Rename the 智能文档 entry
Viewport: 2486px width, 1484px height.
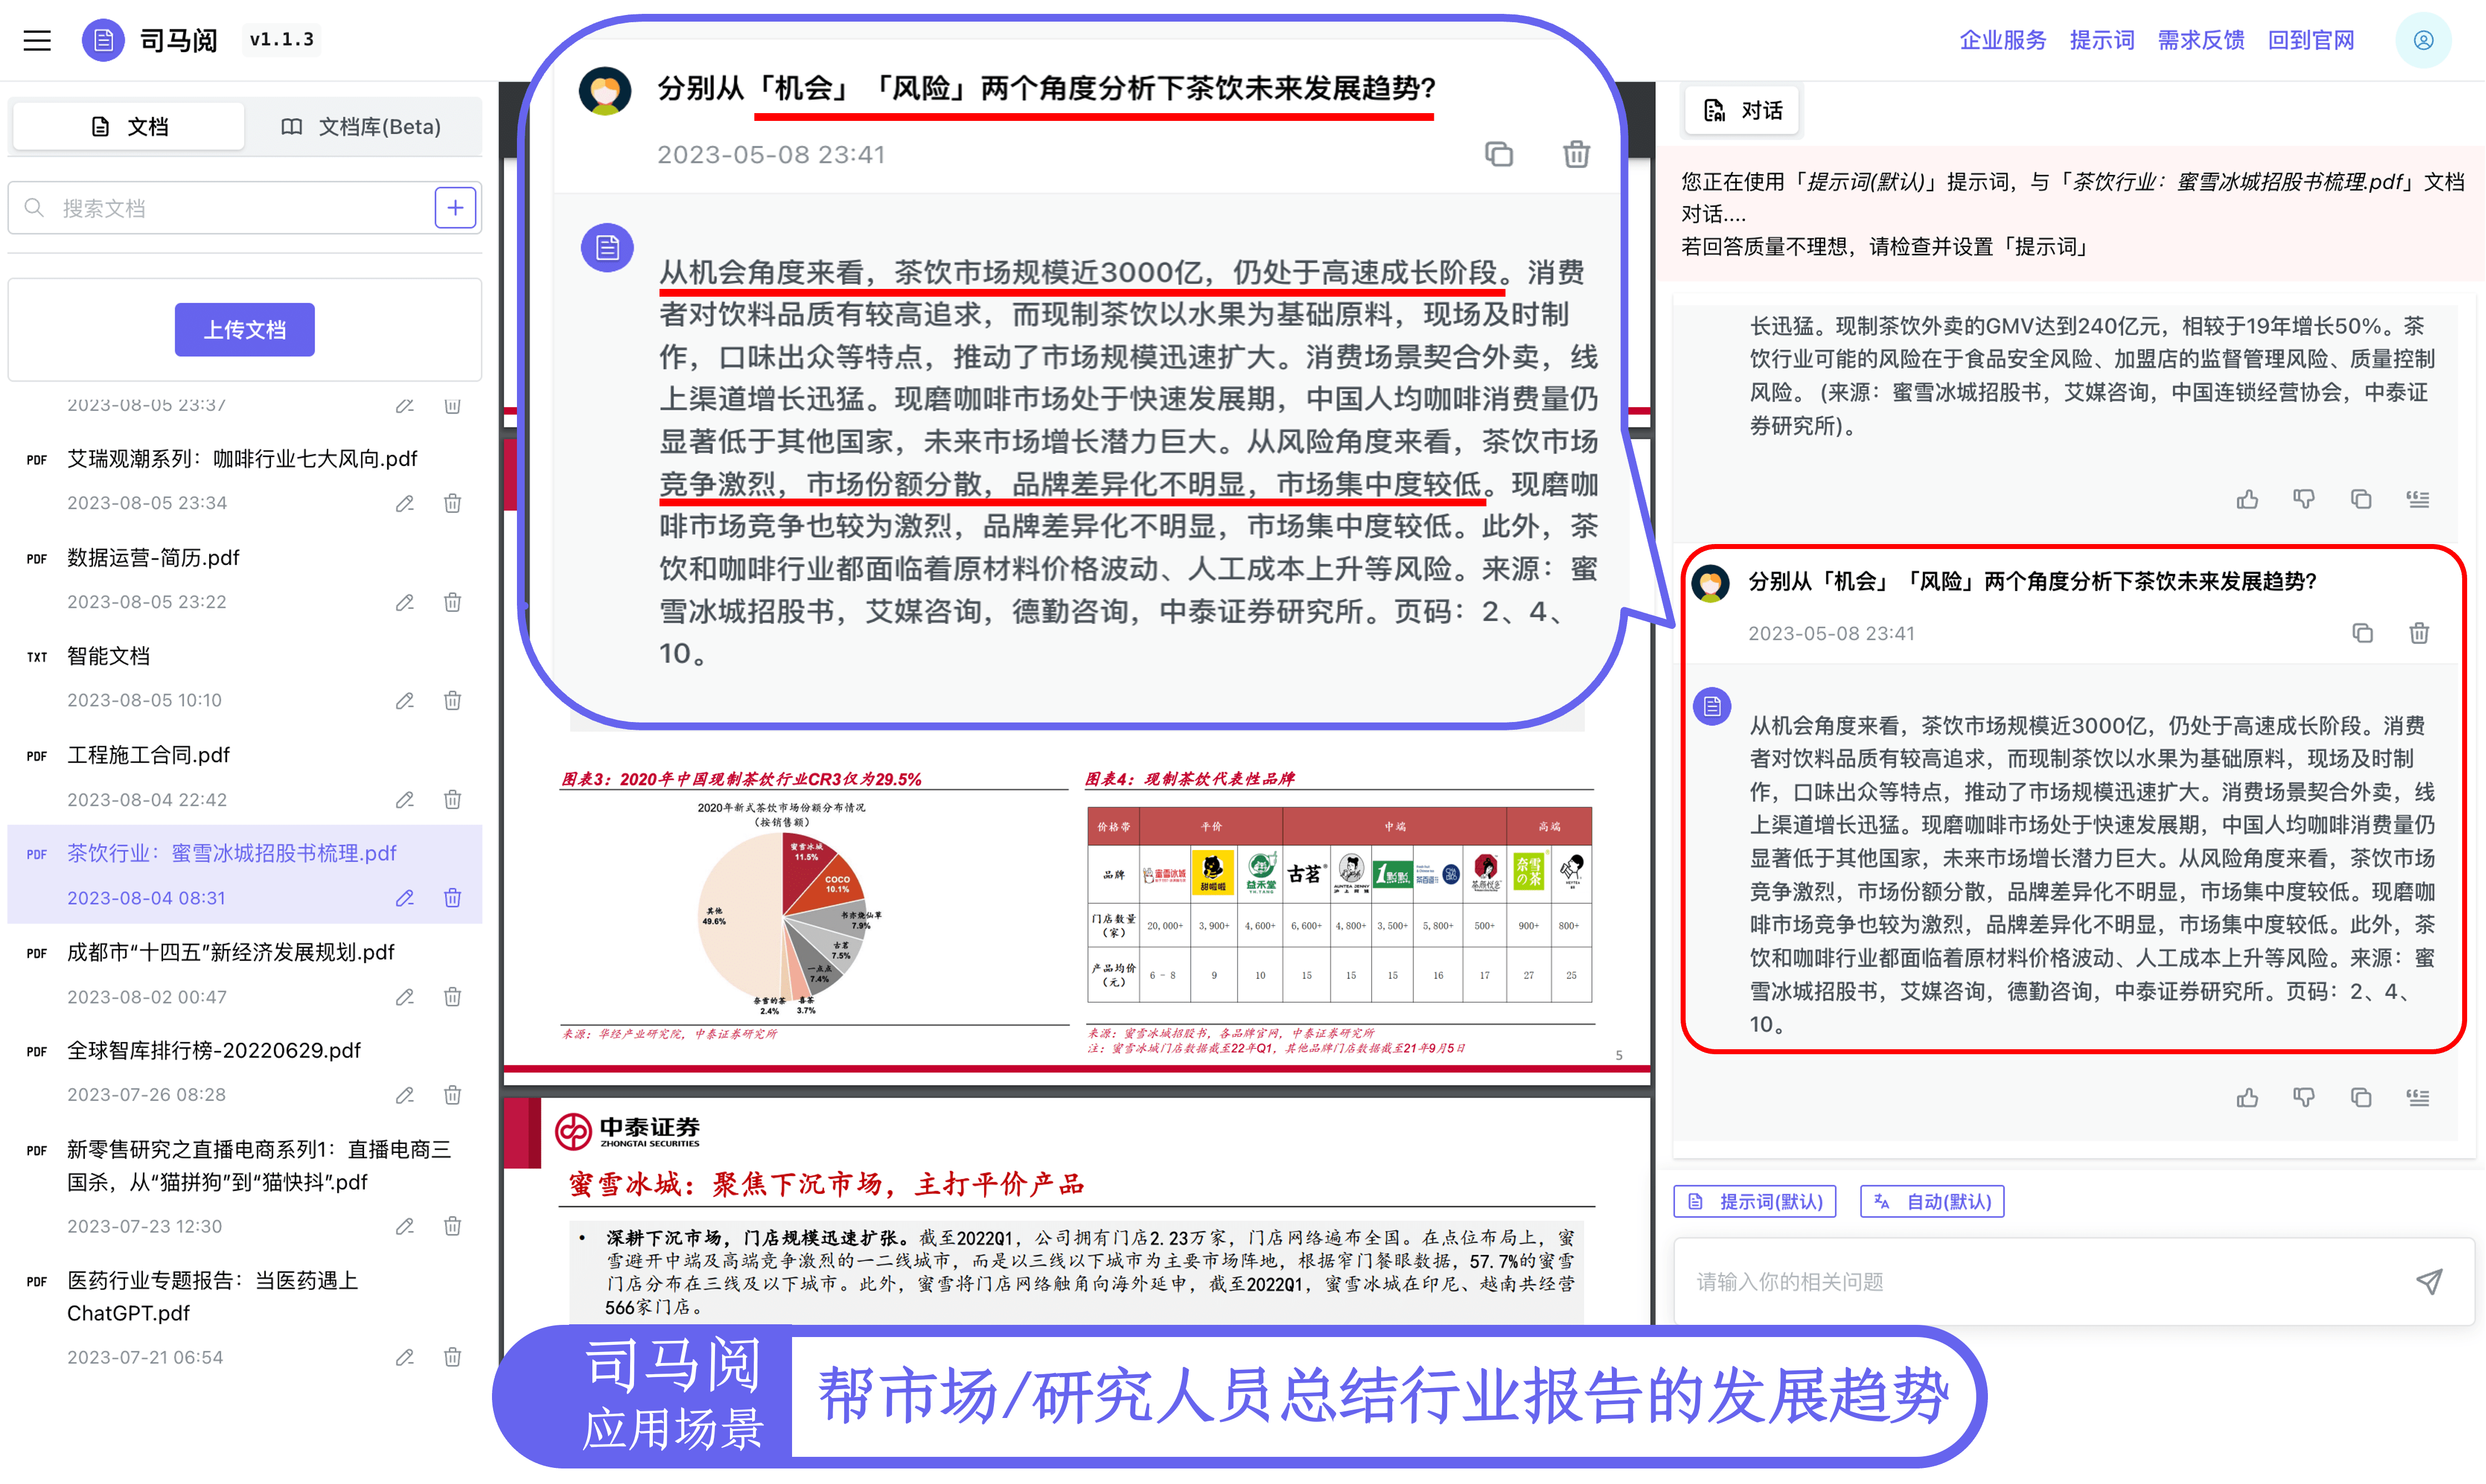(404, 700)
